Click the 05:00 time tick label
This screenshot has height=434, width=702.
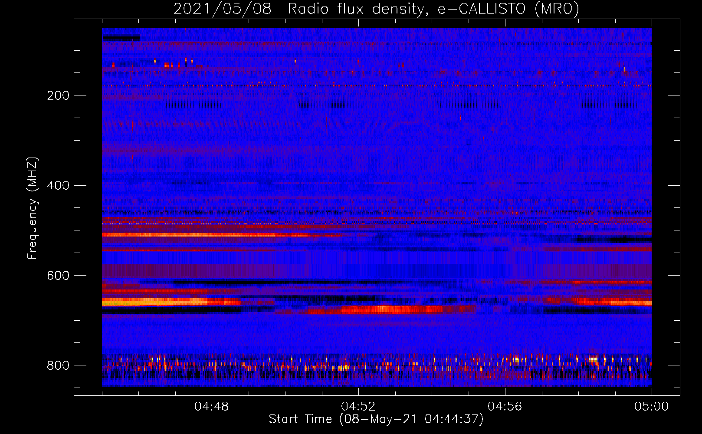point(652,407)
